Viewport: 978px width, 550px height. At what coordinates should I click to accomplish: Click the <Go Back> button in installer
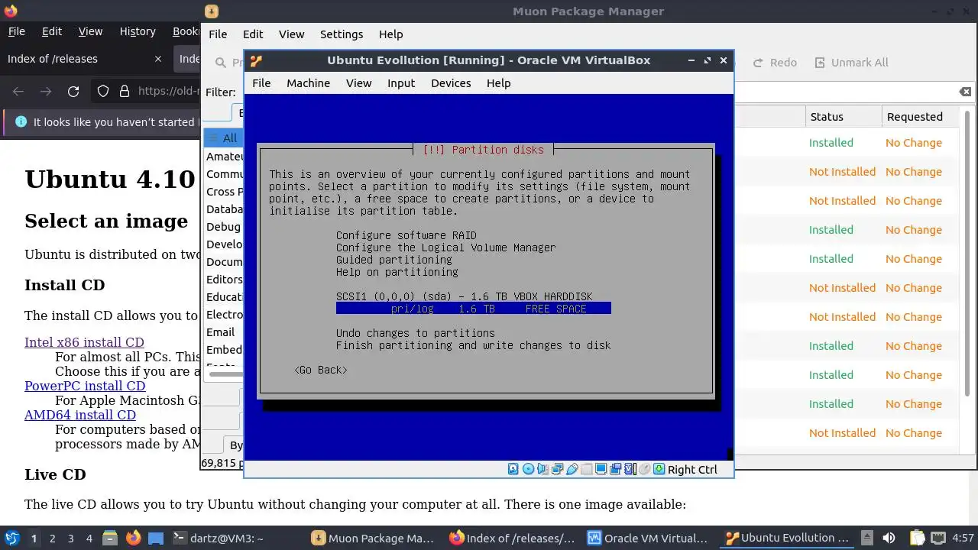tap(321, 370)
